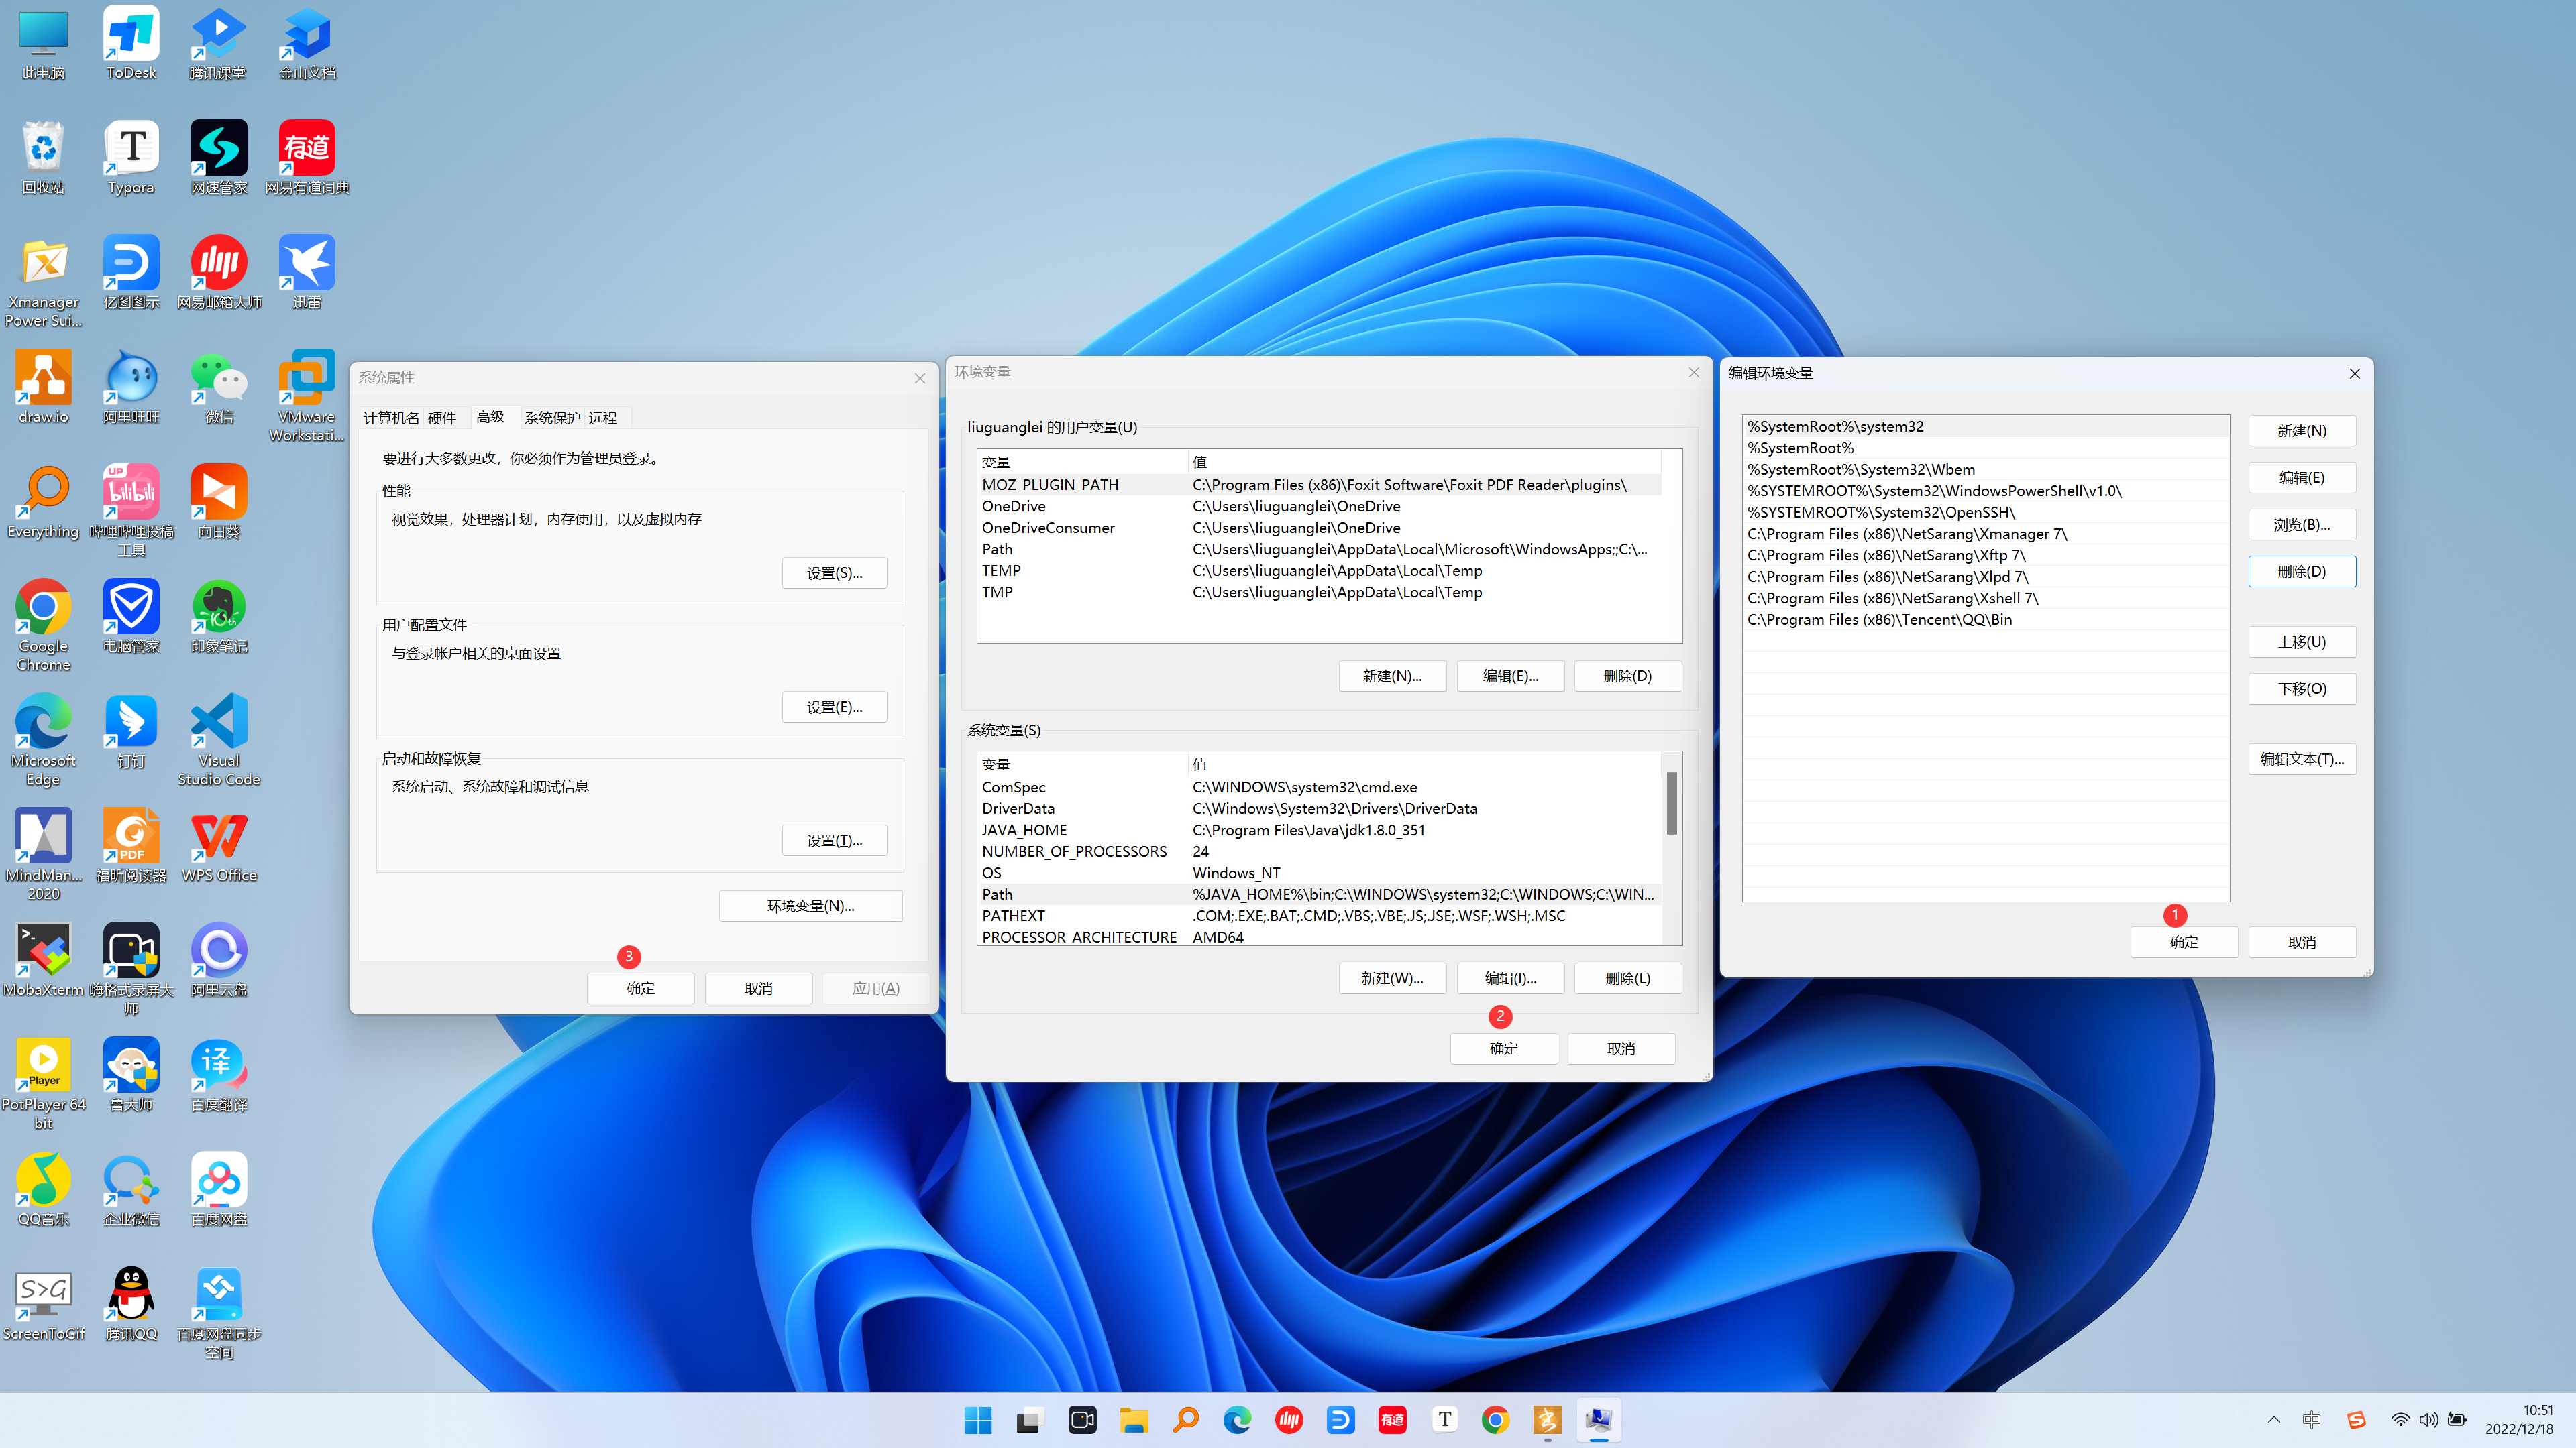Viewport: 2576px width, 1448px height.
Task: Open the ToDesk desktop icon
Action: click(x=131, y=44)
